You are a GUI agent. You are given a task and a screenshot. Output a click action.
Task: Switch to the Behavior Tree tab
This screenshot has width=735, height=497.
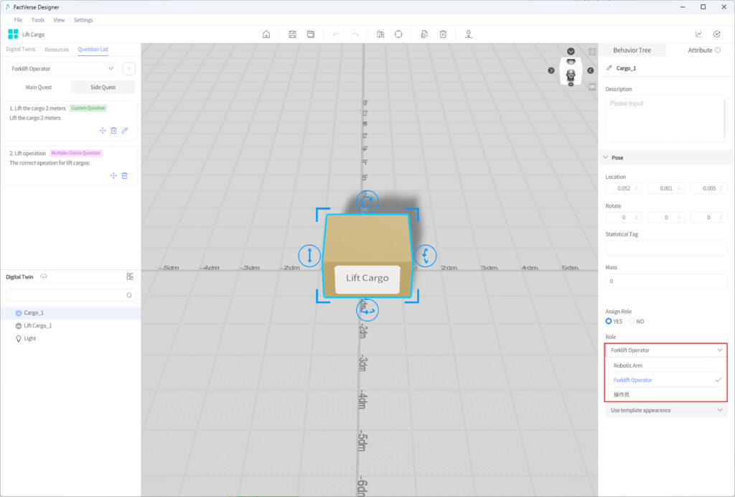coord(632,50)
